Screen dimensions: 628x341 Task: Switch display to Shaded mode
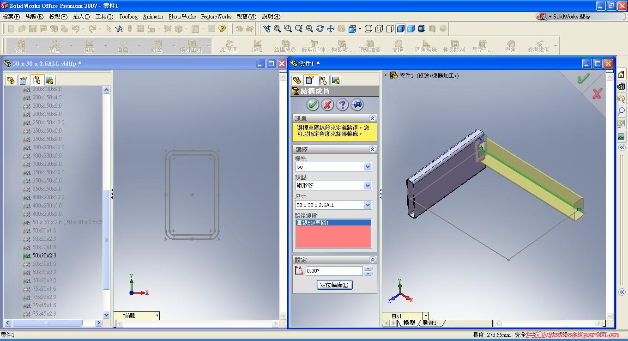click(x=411, y=29)
